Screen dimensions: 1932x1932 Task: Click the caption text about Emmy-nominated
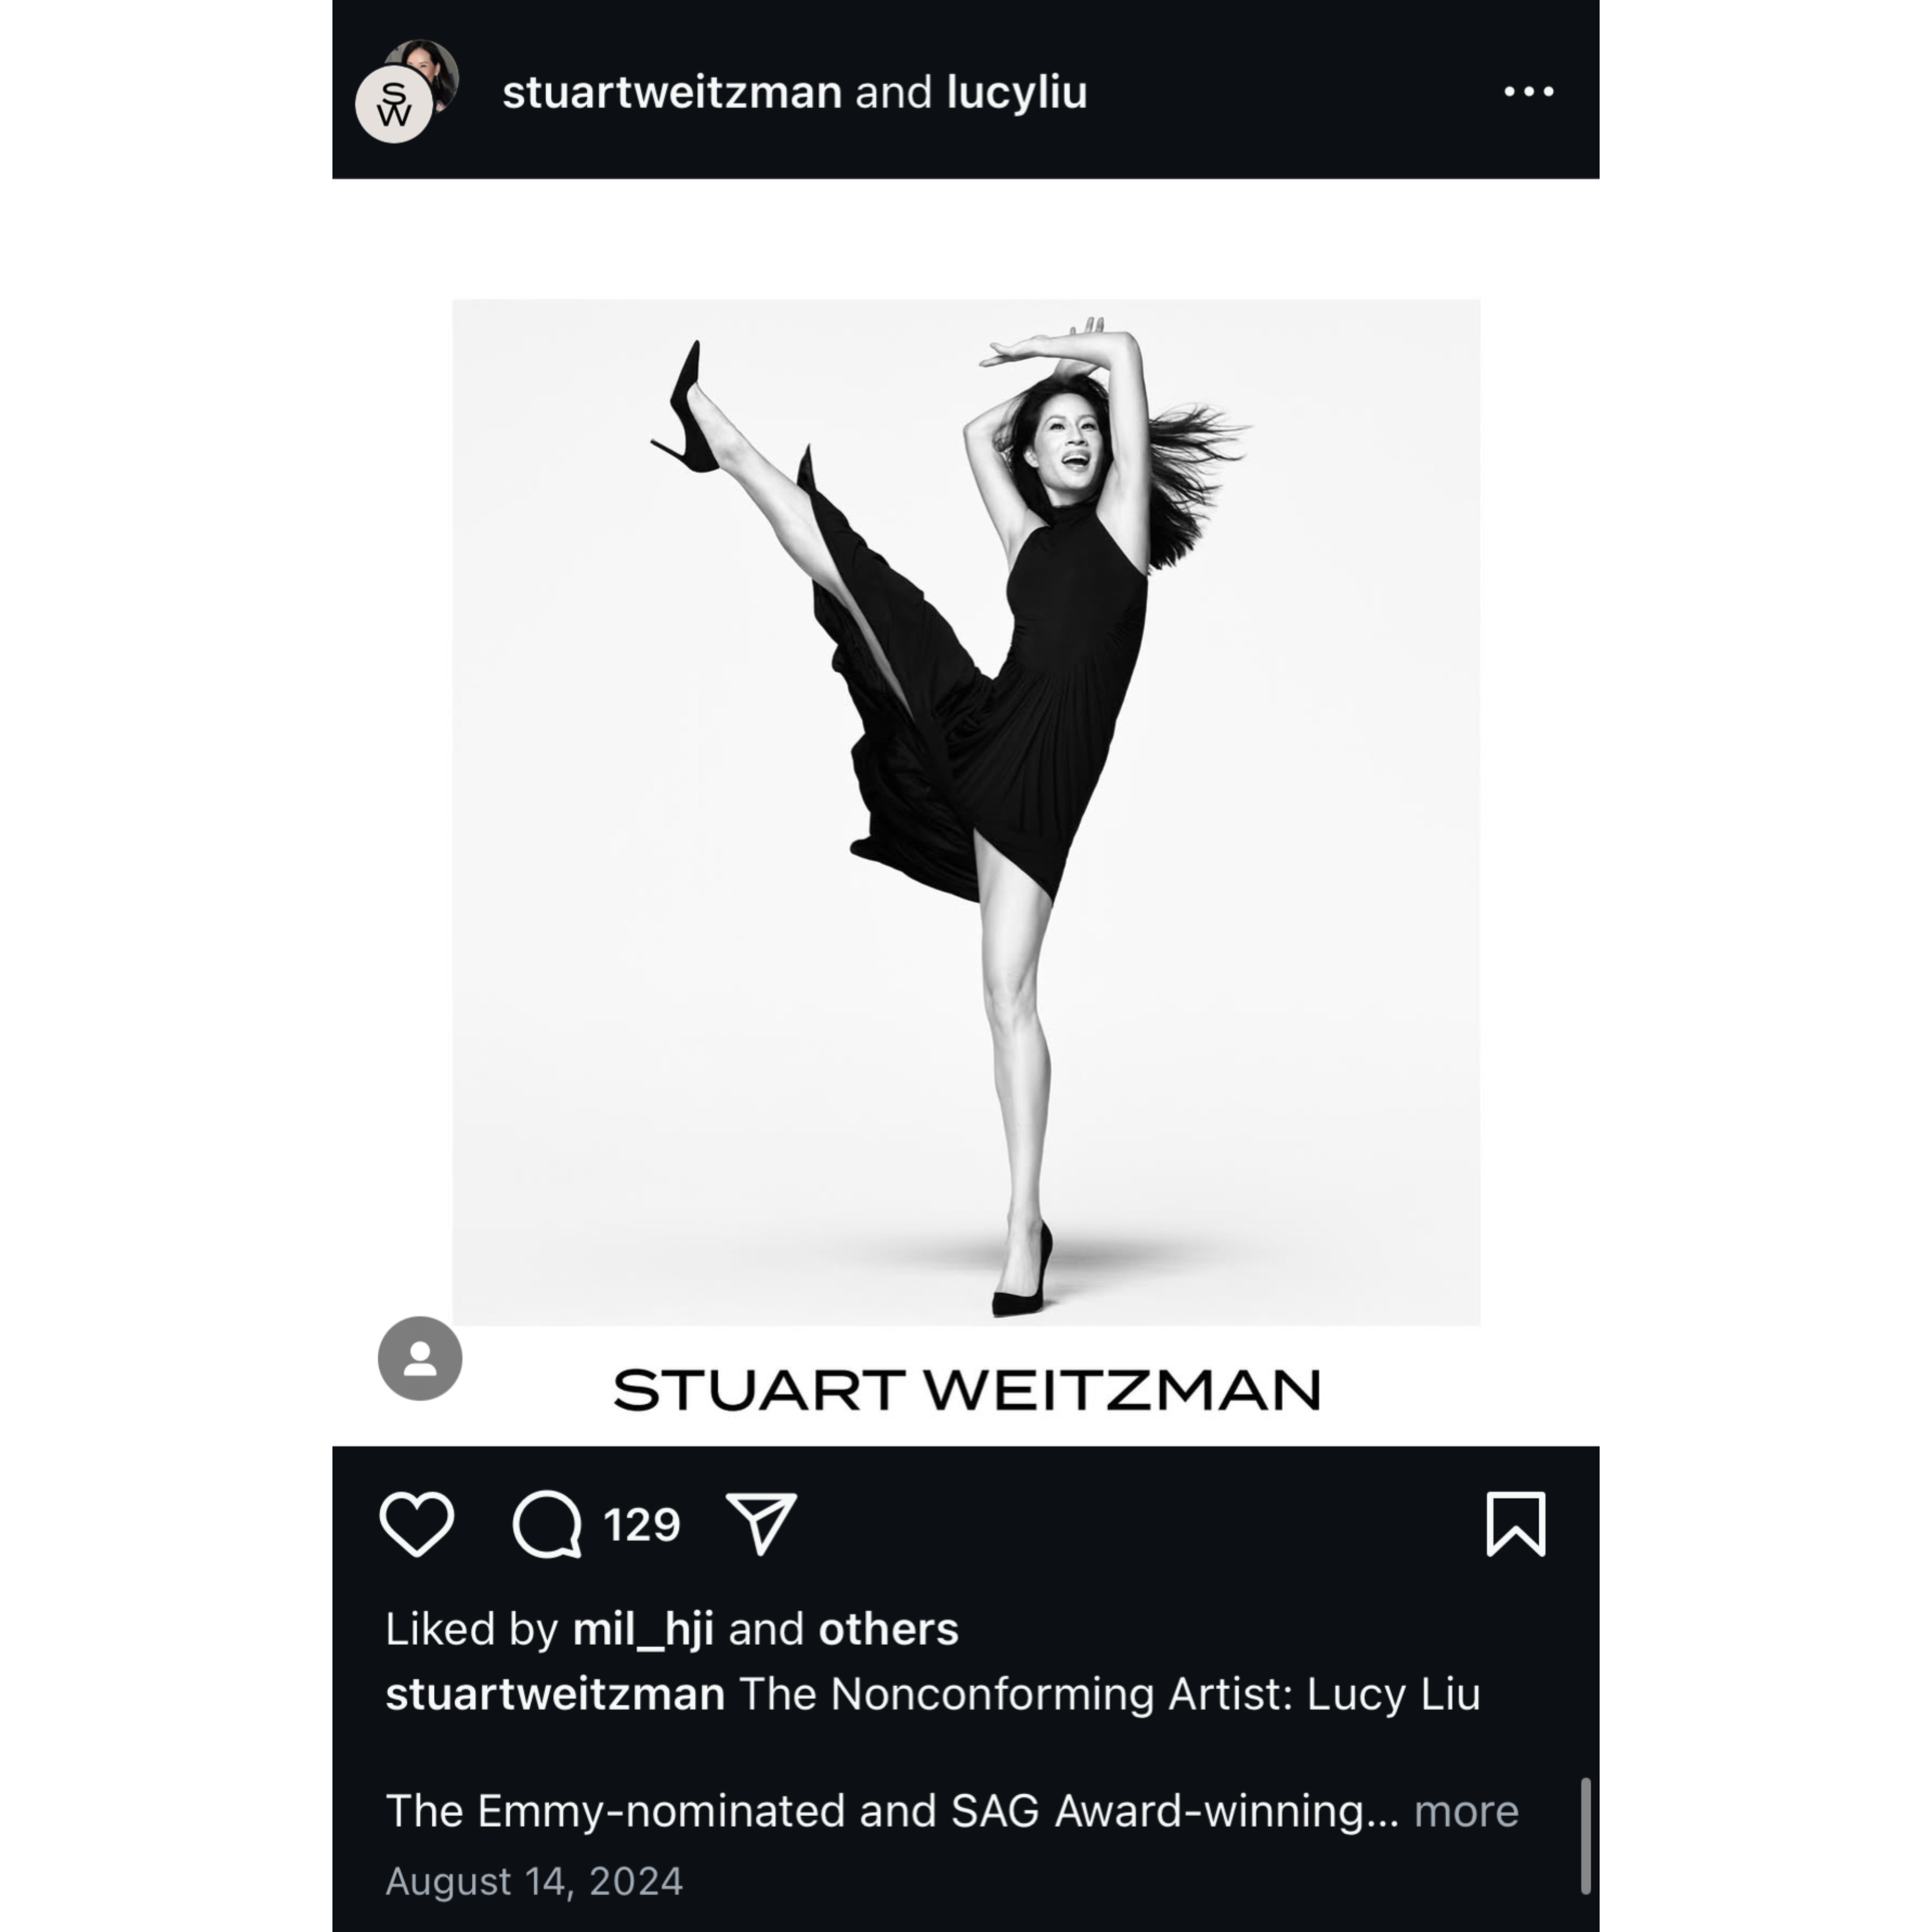pos(892,1811)
